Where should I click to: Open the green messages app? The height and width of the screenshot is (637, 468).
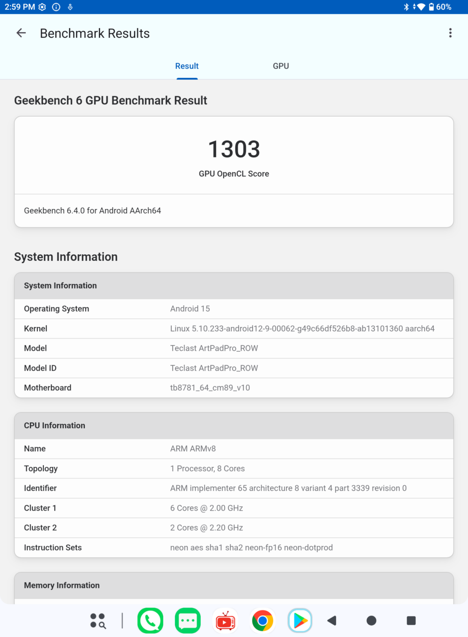pyautogui.click(x=188, y=621)
